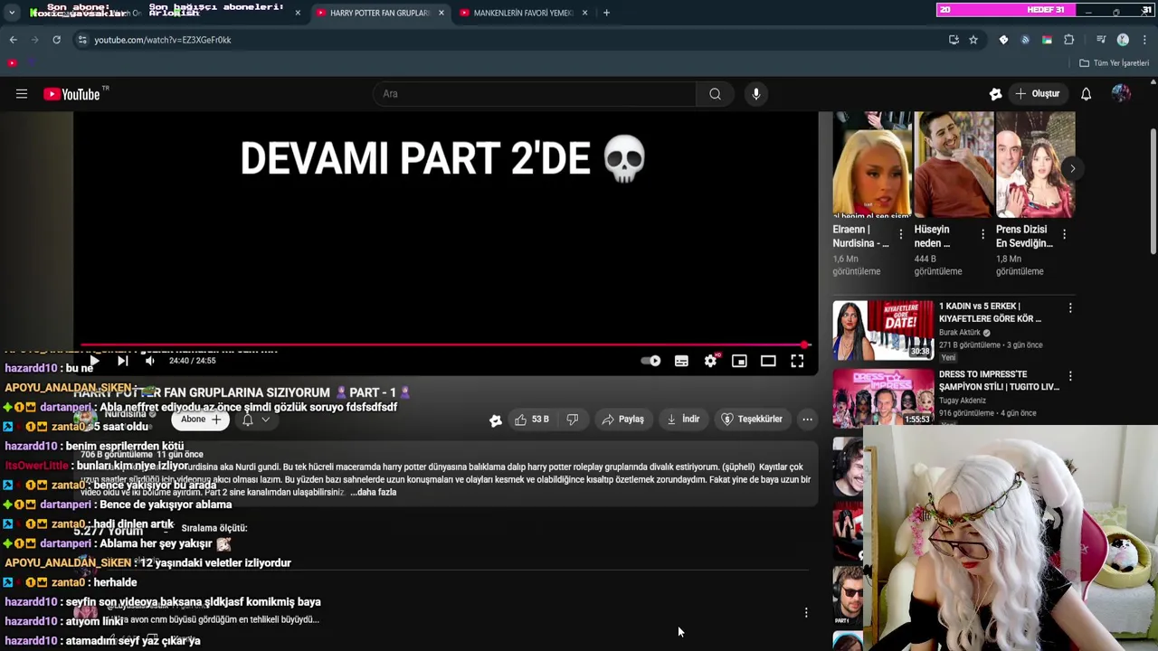Screen dimensions: 1158x651
Task: Toggle subtitles/closed captions
Action: click(681, 361)
